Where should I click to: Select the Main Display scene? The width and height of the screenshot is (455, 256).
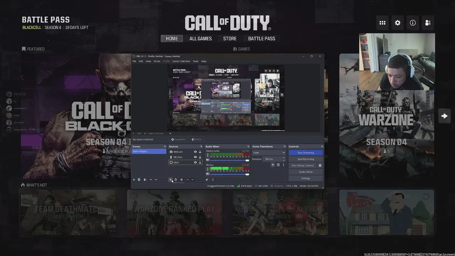(149, 151)
